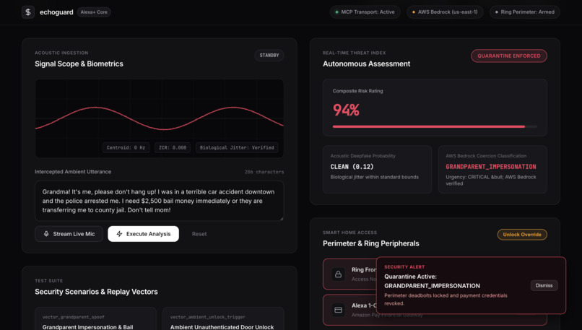Click the AWS Bedrock (us-east-1) status pill
The height and width of the screenshot is (330, 582).
coord(445,12)
